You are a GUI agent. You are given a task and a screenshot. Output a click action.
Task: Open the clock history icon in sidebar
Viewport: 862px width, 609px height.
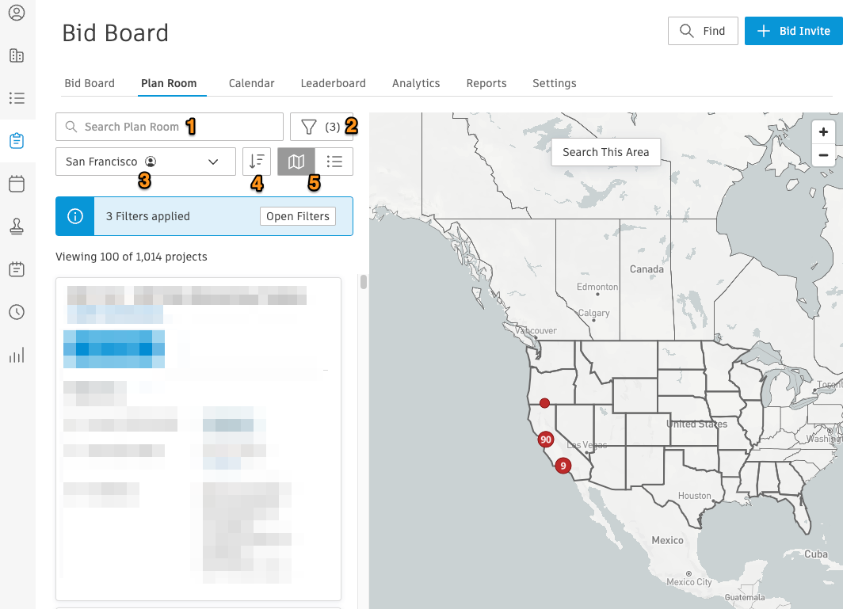16,312
